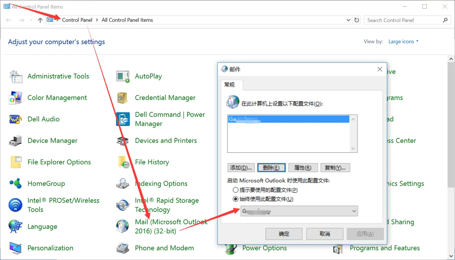455x260 pixels.
Task: Open the Indexing Options icon
Action: (x=123, y=183)
